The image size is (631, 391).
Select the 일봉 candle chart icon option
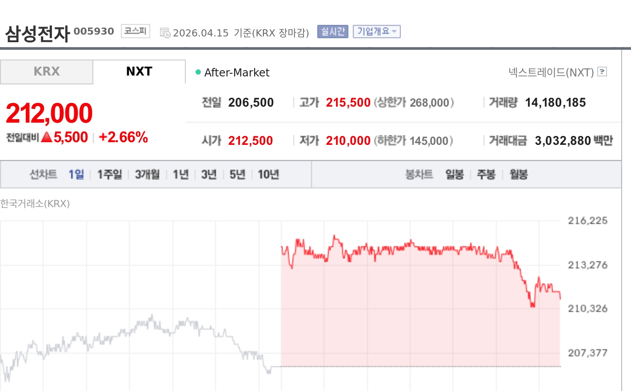tap(454, 175)
